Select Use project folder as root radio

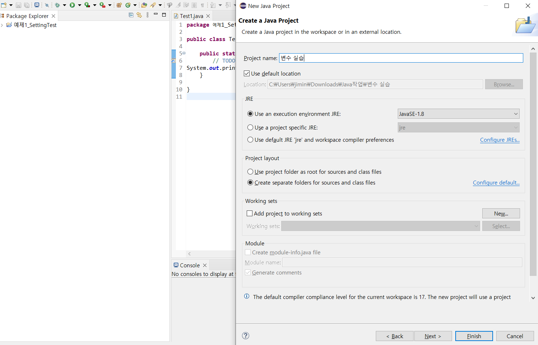pos(250,172)
